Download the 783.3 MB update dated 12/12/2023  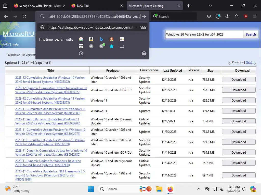239,79
